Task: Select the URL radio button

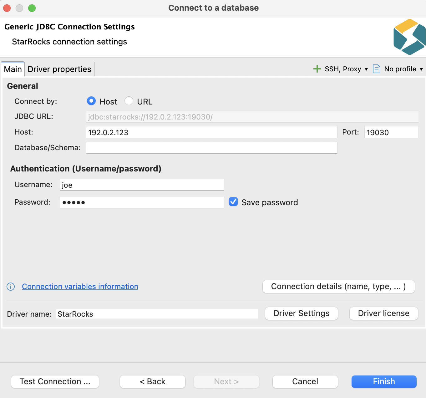Action: (129, 101)
